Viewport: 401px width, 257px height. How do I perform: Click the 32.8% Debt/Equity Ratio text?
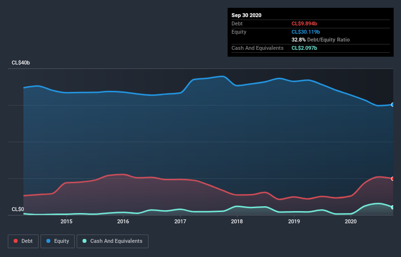tap(320, 40)
